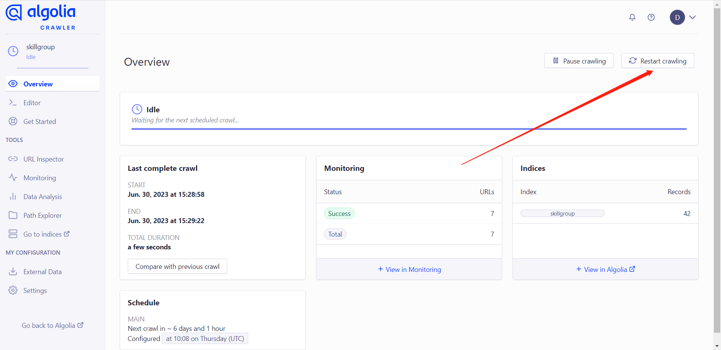The image size is (721, 350).
Task: Follow the Go back to Algolia link
Action: click(53, 326)
